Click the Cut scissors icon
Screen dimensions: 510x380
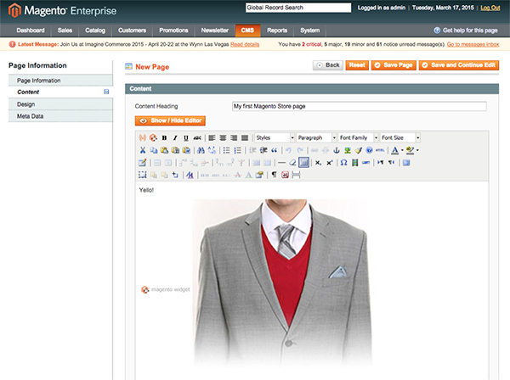point(143,150)
